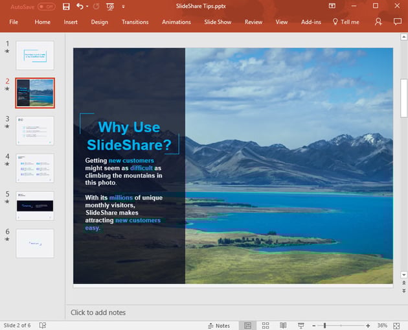Switch to the Home tab
Screen dimensions: 408x330
pos(42,22)
